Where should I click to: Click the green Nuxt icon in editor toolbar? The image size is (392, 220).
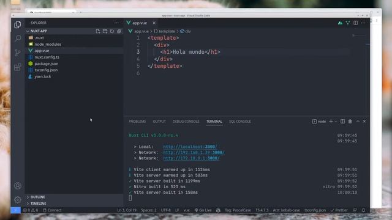coord(341,23)
